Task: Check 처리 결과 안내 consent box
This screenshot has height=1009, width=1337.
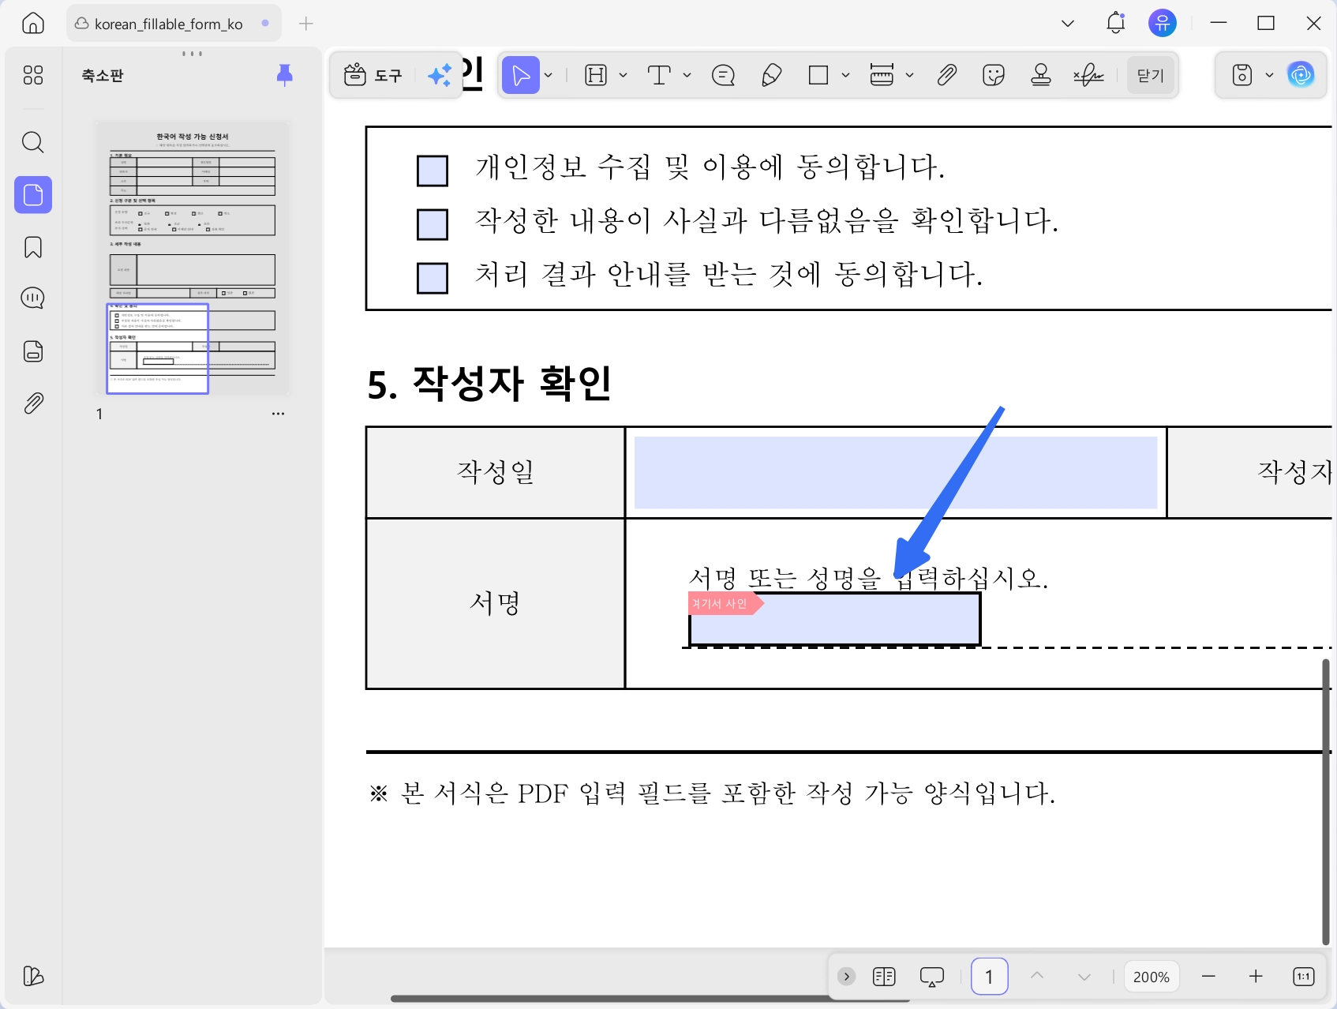Action: pos(433,278)
